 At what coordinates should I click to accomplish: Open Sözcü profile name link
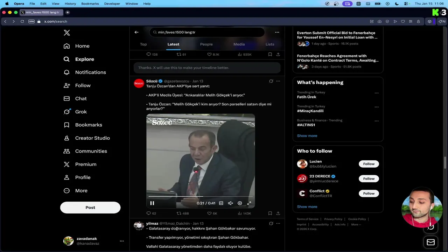(152, 81)
